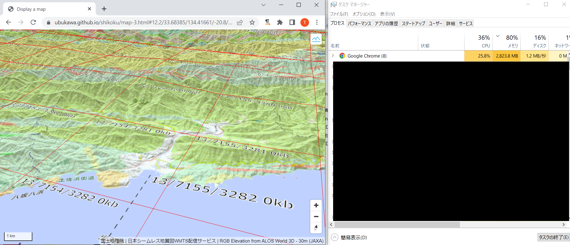Switch to the スタートアップ tab
This screenshot has width=570, height=245.
tap(413, 23)
